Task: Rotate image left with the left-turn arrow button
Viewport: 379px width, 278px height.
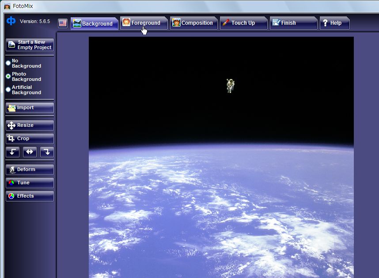Action: pyautogui.click(x=12, y=152)
